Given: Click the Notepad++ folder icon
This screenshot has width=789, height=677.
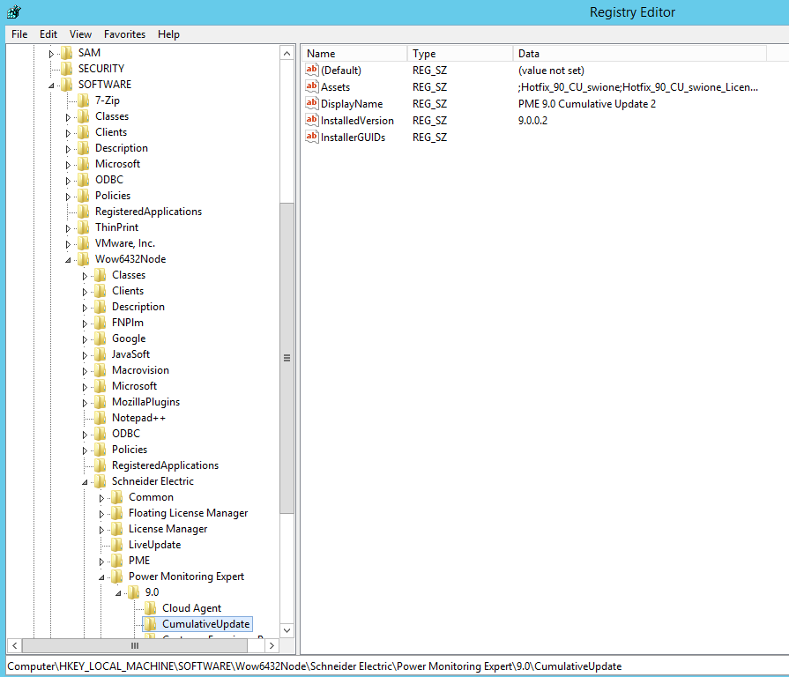Looking at the screenshot, I should click(x=100, y=418).
